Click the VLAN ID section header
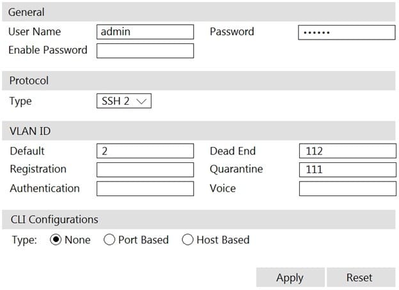399x290 pixels. [198, 131]
